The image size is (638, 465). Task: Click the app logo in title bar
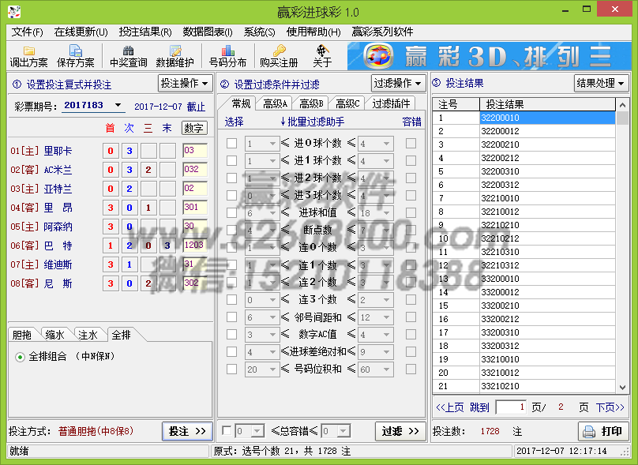(x=14, y=11)
